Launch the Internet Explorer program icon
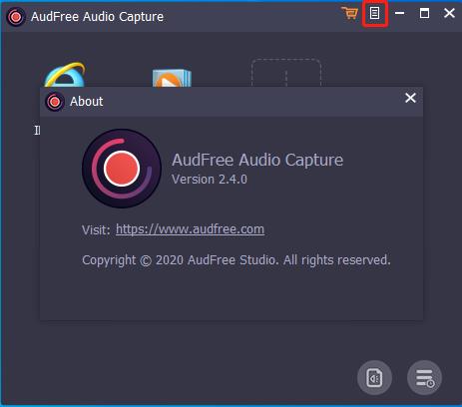This screenshot has width=462, height=407. click(x=65, y=75)
